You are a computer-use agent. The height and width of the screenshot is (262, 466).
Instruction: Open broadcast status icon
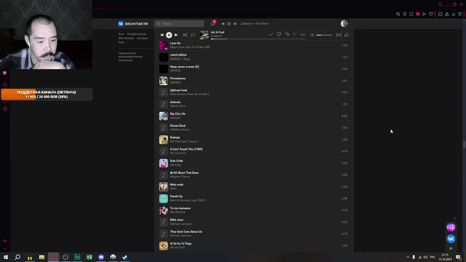339,35
